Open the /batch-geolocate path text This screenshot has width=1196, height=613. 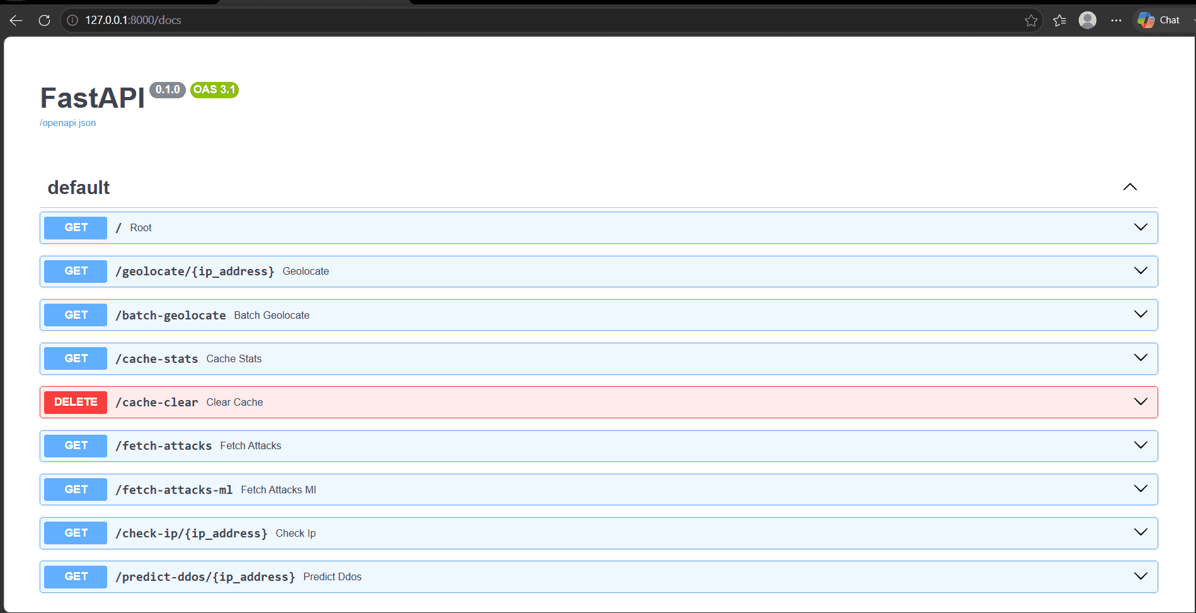[x=170, y=315]
